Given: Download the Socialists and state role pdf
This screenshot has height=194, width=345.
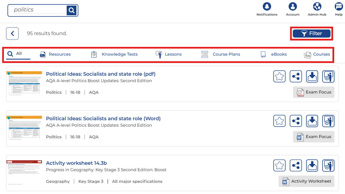Looking at the screenshot, I should [x=312, y=76].
